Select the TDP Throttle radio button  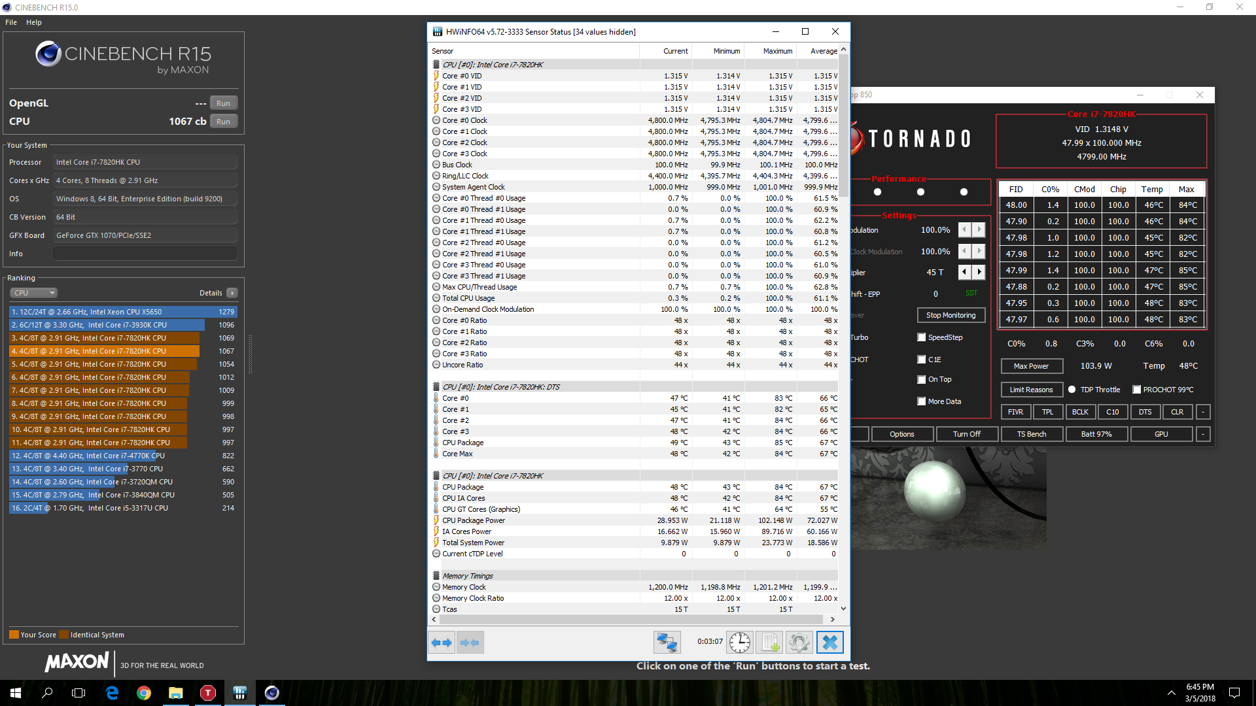[x=1072, y=390]
